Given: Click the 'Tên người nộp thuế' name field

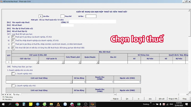Looking at the screenshot, I should (x=93, y=22).
